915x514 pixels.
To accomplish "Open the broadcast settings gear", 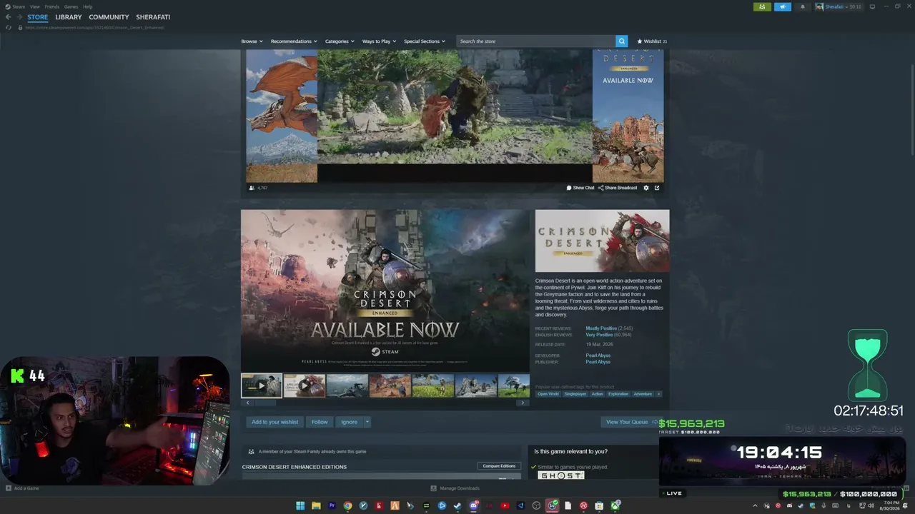I will point(646,188).
